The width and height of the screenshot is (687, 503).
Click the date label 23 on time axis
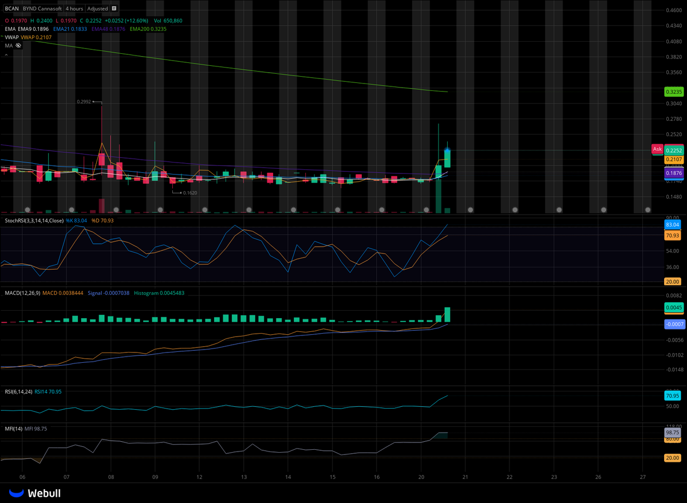554,477
